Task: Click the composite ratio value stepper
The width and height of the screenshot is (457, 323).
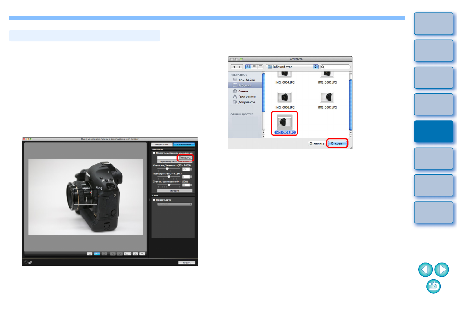Action: [191, 185]
